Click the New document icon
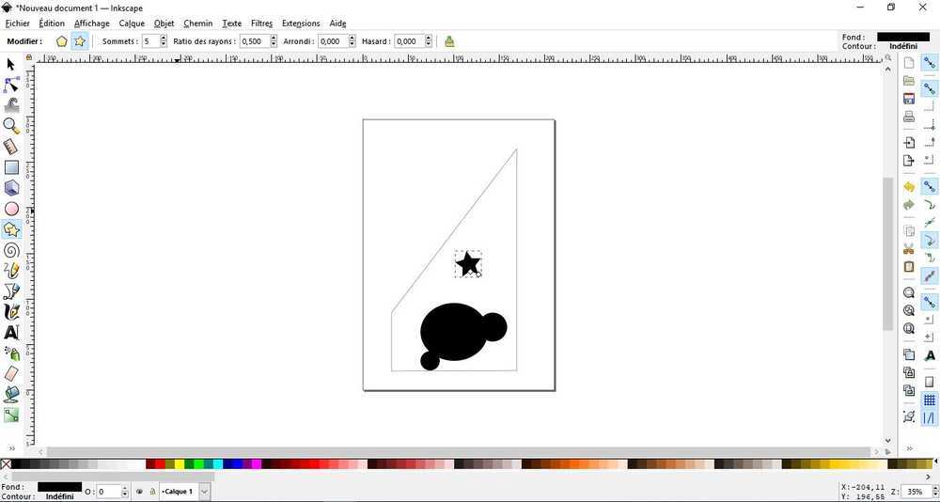This screenshot has height=502, width=940. click(909, 63)
